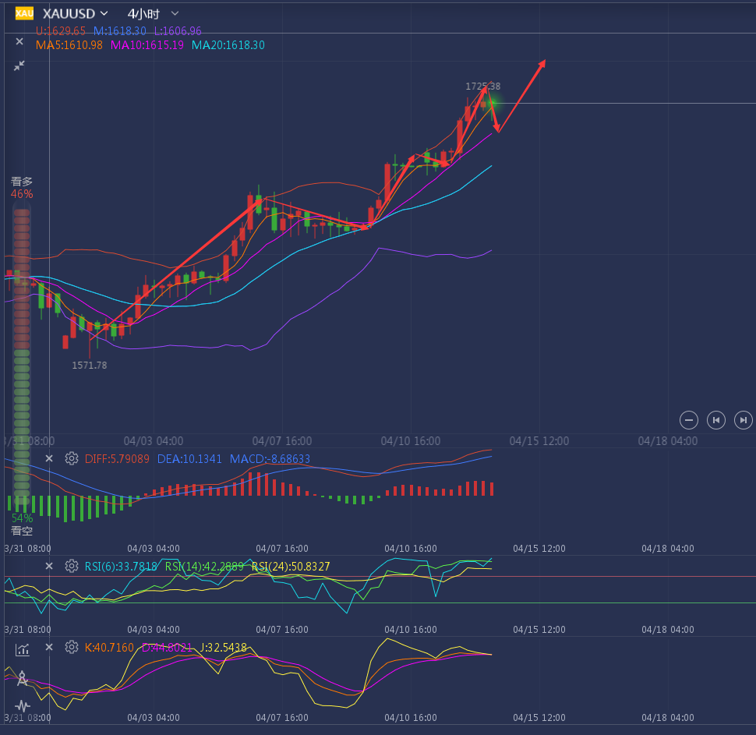Close the RSI indicator panel
This screenshot has width=756, height=735.
coord(49,566)
